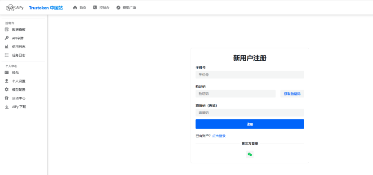Click the 个人设置 person icon

(7, 81)
